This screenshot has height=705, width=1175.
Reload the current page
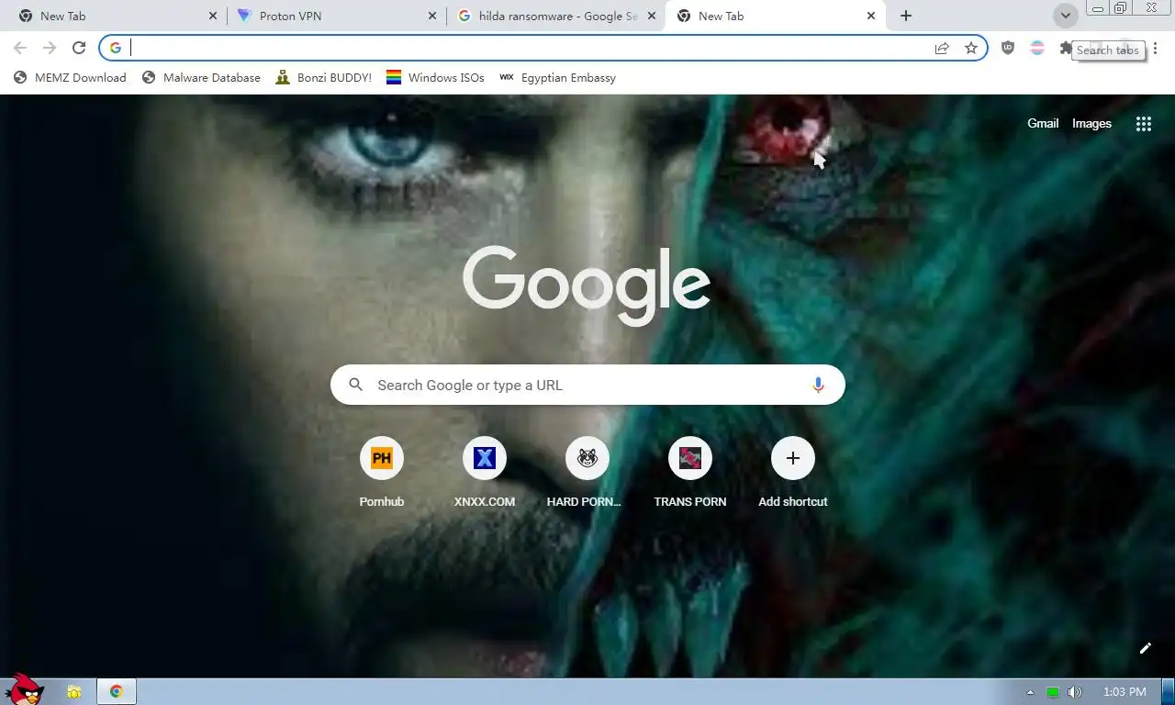coord(79,48)
